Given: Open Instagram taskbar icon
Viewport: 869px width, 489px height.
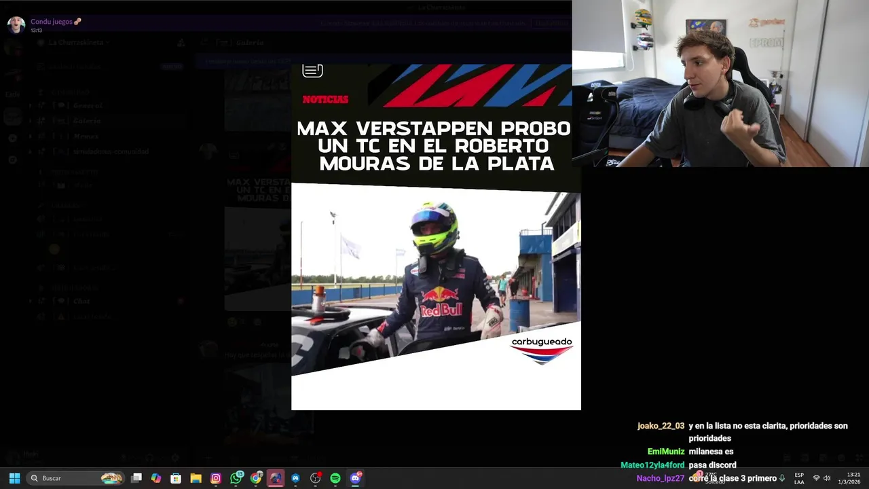Looking at the screenshot, I should pos(216,478).
